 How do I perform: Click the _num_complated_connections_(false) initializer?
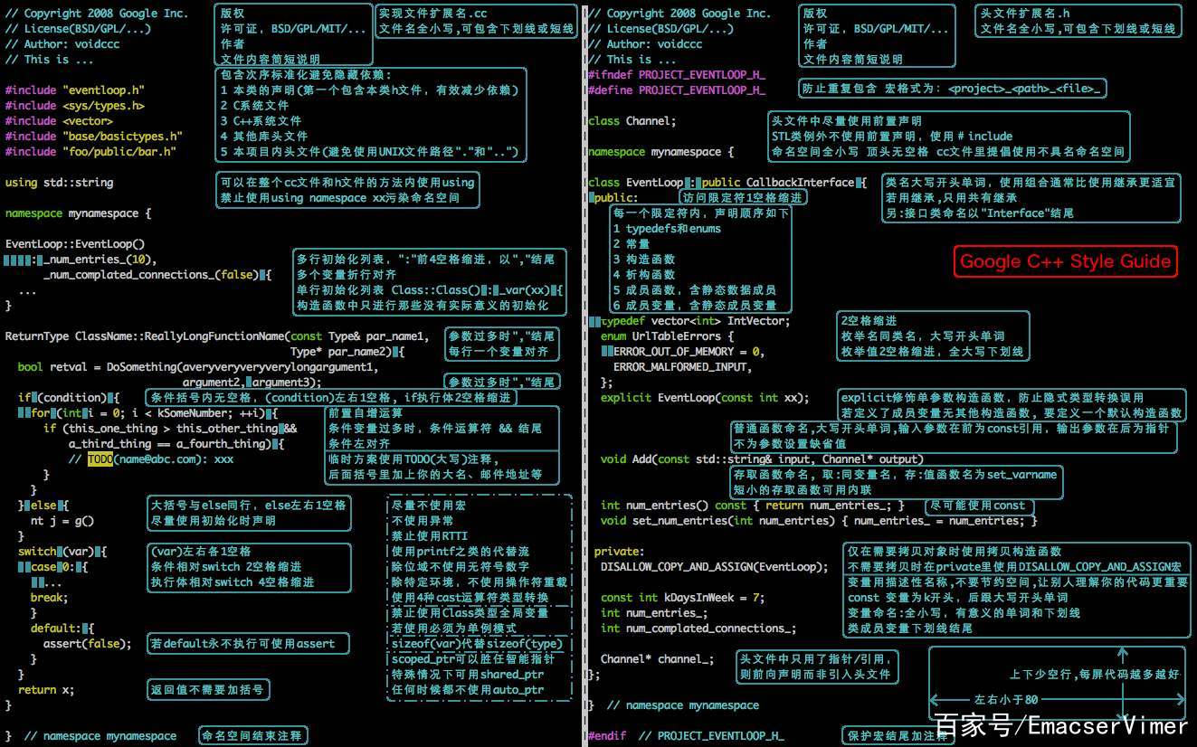coord(150,275)
